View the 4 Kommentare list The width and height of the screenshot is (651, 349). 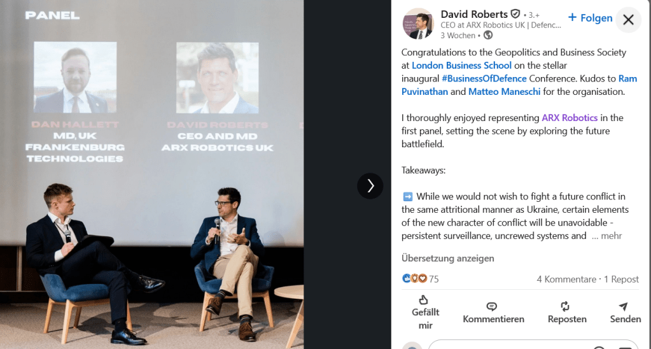[566, 279]
